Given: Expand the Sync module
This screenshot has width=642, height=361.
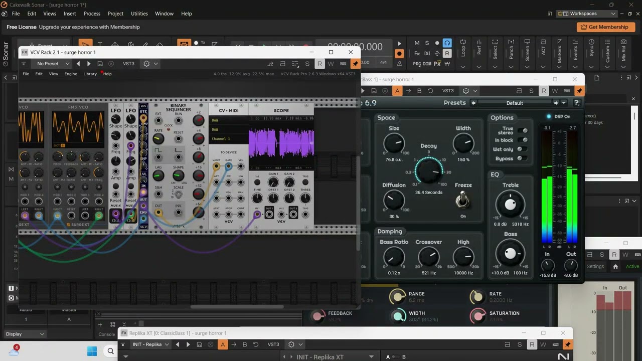Looking at the screenshot, I should pyautogui.click(x=591, y=67).
